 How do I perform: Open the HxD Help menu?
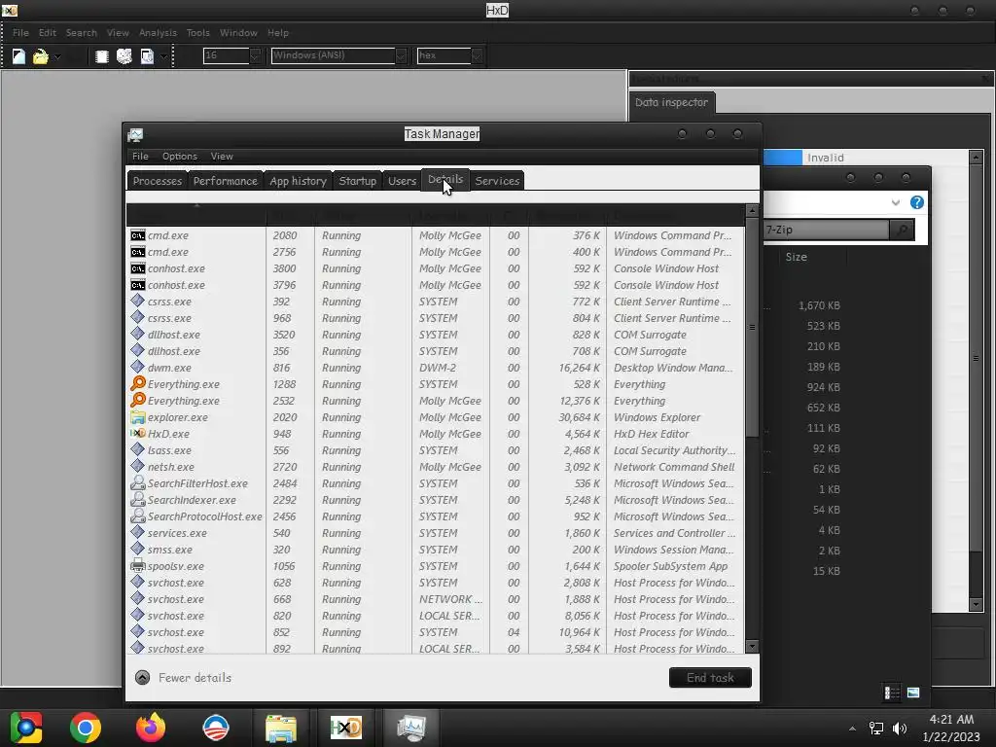point(277,32)
